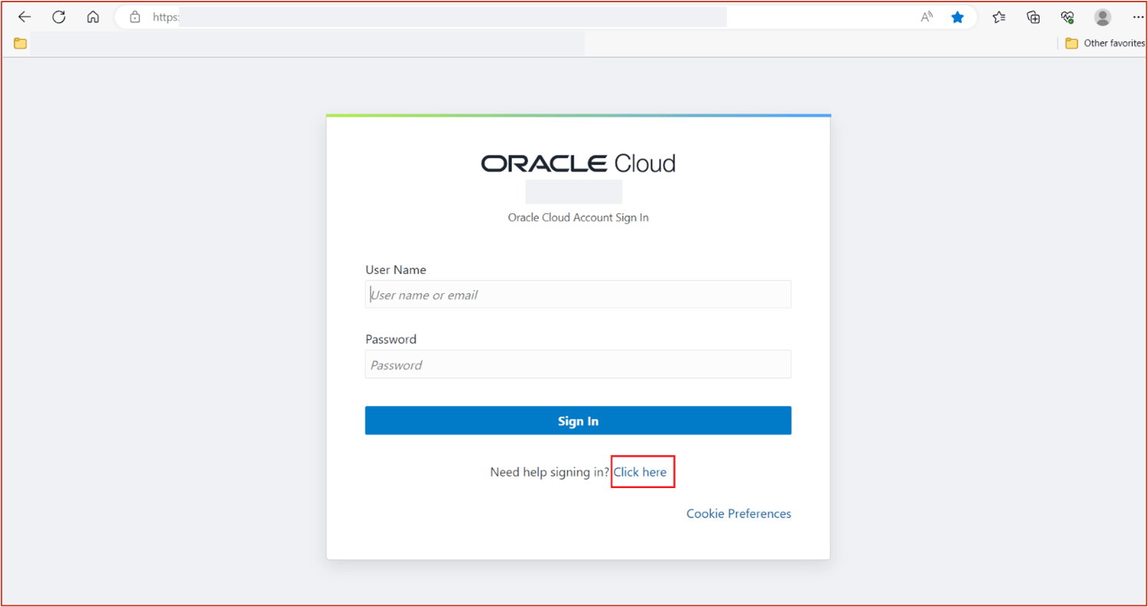
Task: Open the Click here sign-in help link
Action: pos(642,472)
